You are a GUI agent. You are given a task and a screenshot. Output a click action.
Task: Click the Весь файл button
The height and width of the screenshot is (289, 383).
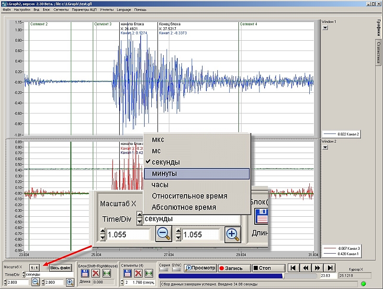tap(60, 268)
